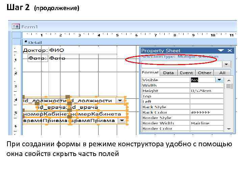Image resolution: width=243 pixels, height=182 pixels.
Task: Open the object selection combo box arrow
Action: [226, 64]
